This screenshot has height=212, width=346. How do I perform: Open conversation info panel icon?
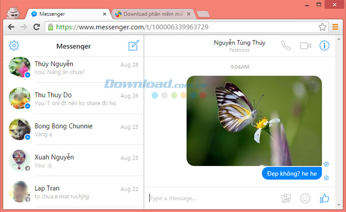click(324, 46)
